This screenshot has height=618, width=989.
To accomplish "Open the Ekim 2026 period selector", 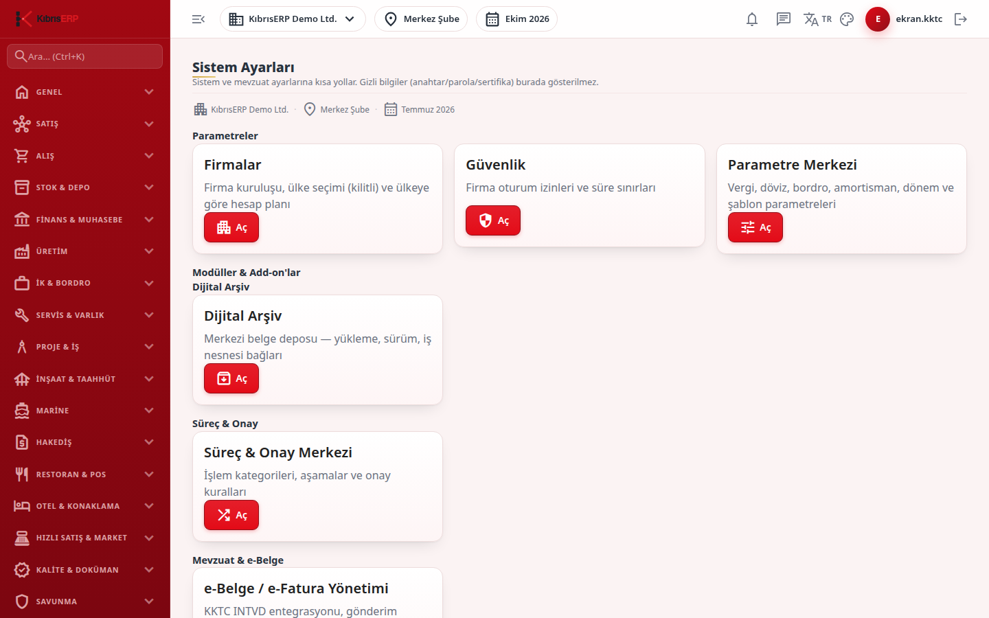I will click(516, 19).
